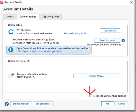The width and height of the screenshot is (136, 112).
Task: Click the Automatic entry is: On link
Action: click(75, 33)
